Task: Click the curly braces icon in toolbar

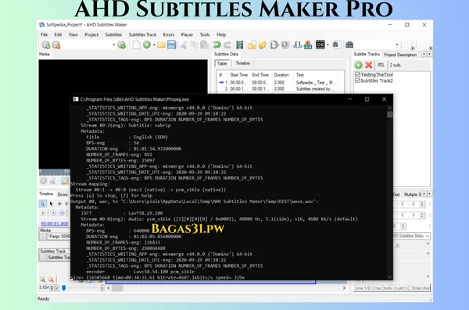Action: click(x=297, y=45)
